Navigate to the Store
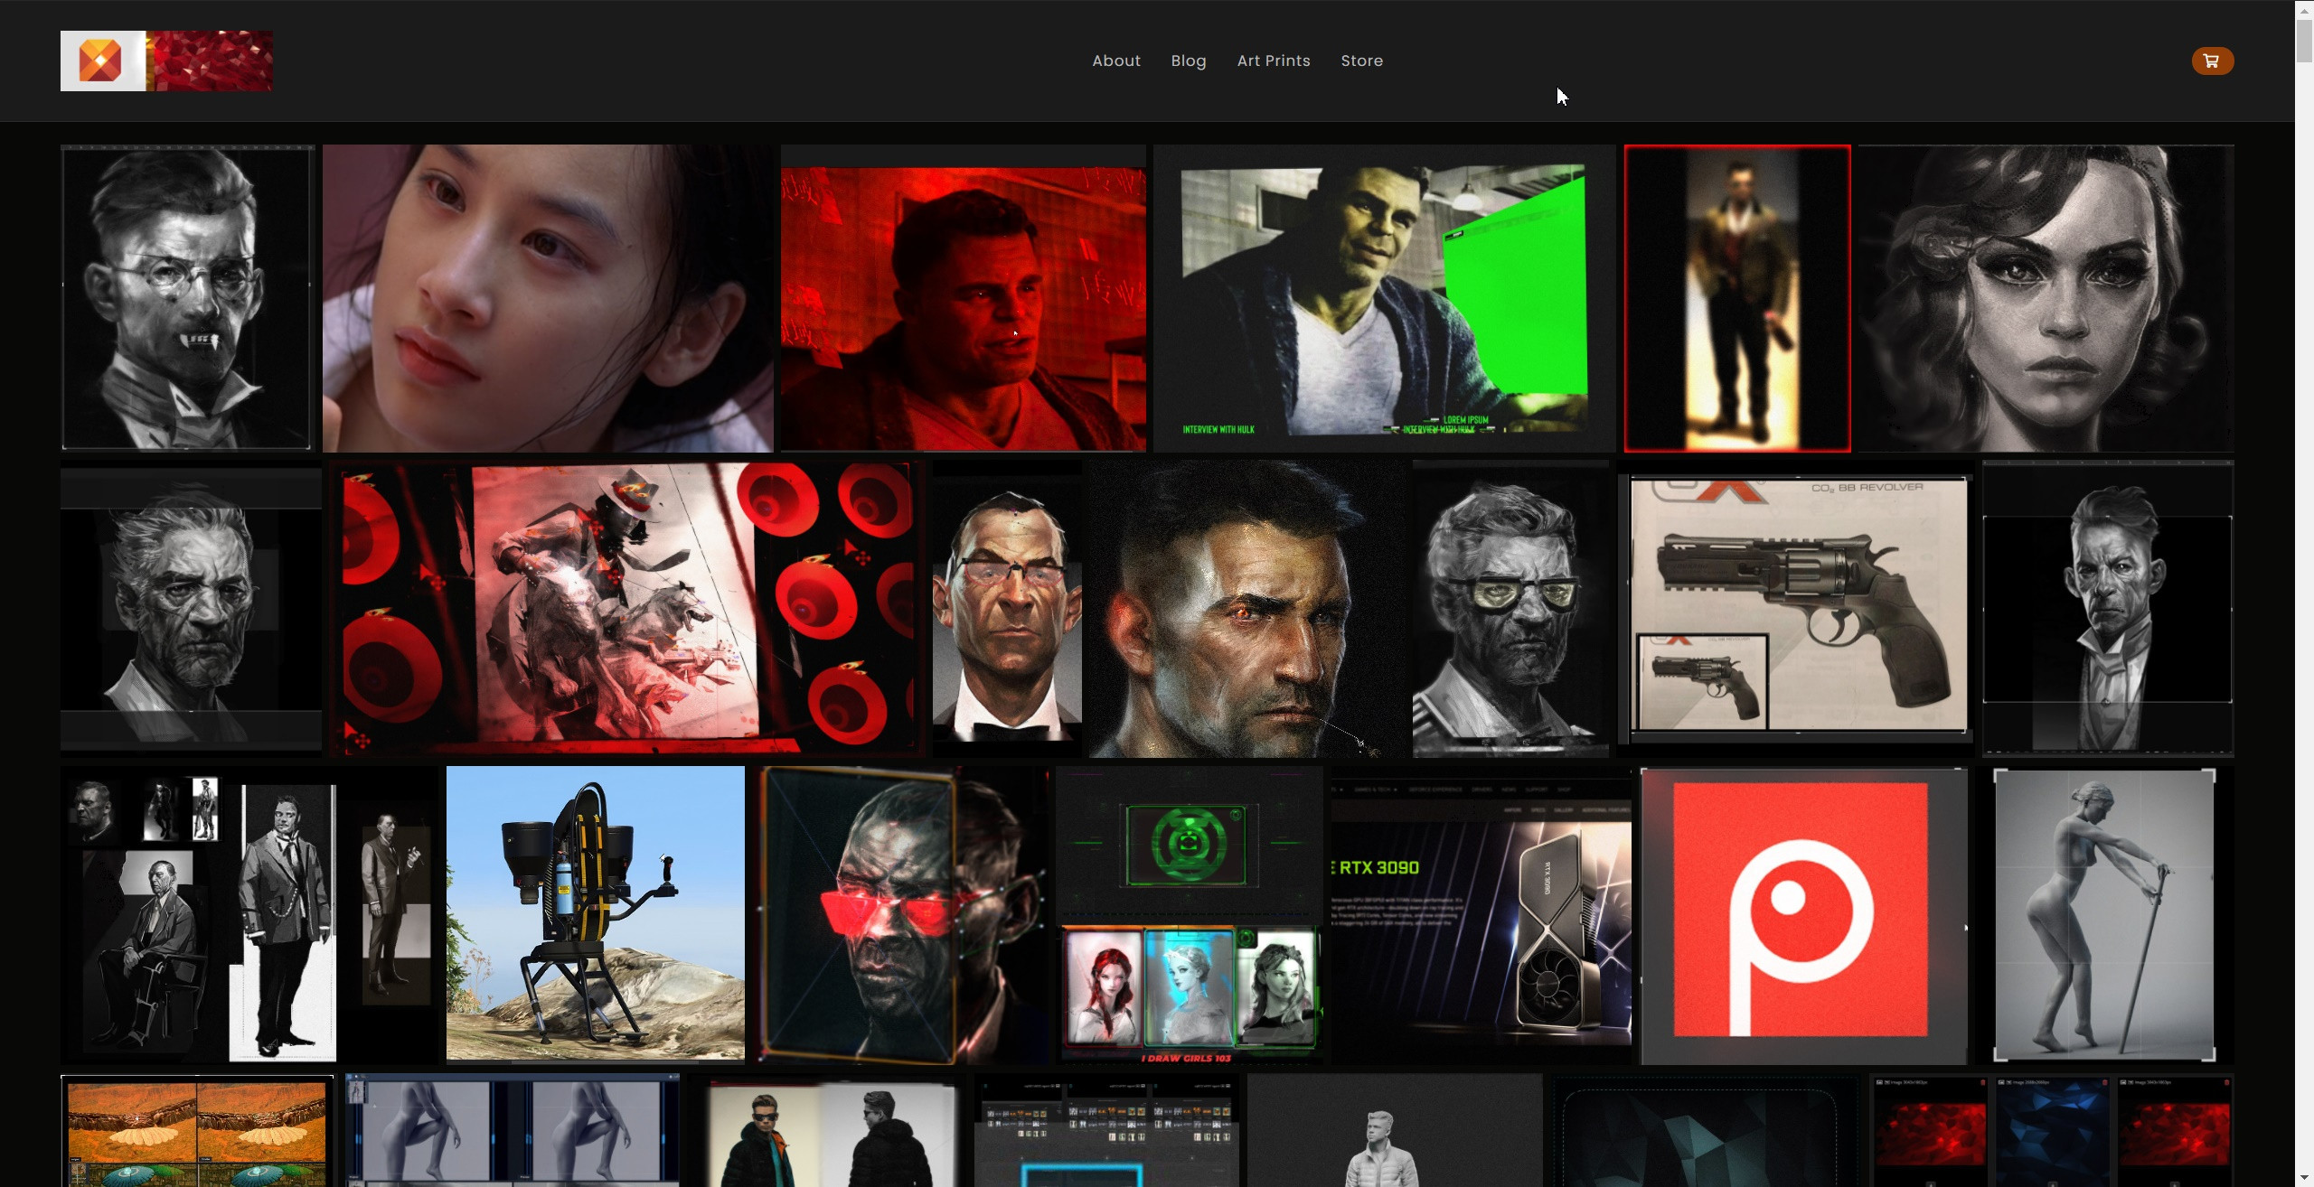Viewport: 2314px width, 1187px height. tap(1362, 61)
